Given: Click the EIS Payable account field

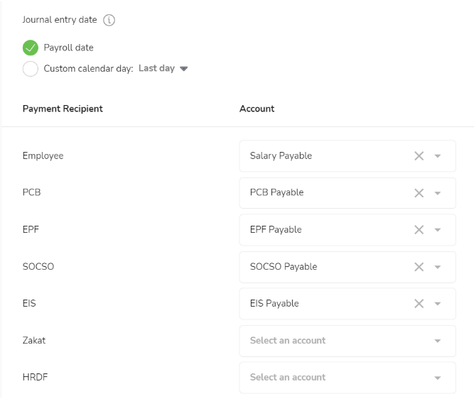Looking at the screenshot, I should [348, 304].
